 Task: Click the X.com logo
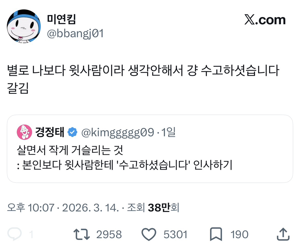tap(265, 20)
